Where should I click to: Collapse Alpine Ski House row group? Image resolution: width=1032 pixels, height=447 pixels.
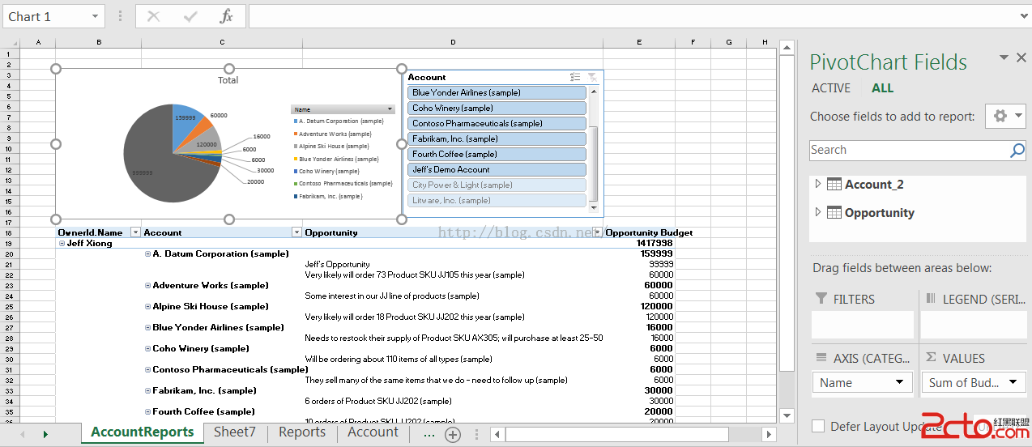coord(147,306)
